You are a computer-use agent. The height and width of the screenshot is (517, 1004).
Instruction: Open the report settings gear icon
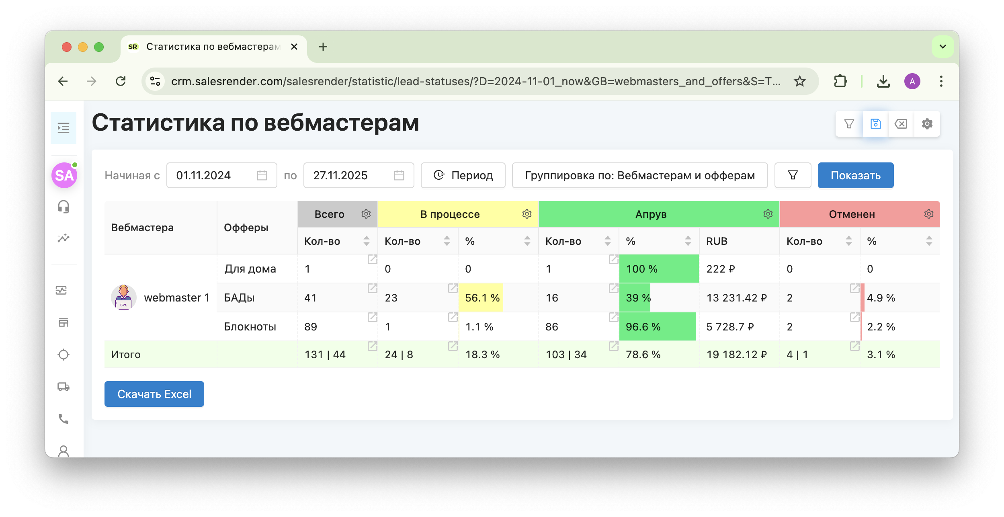927,124
